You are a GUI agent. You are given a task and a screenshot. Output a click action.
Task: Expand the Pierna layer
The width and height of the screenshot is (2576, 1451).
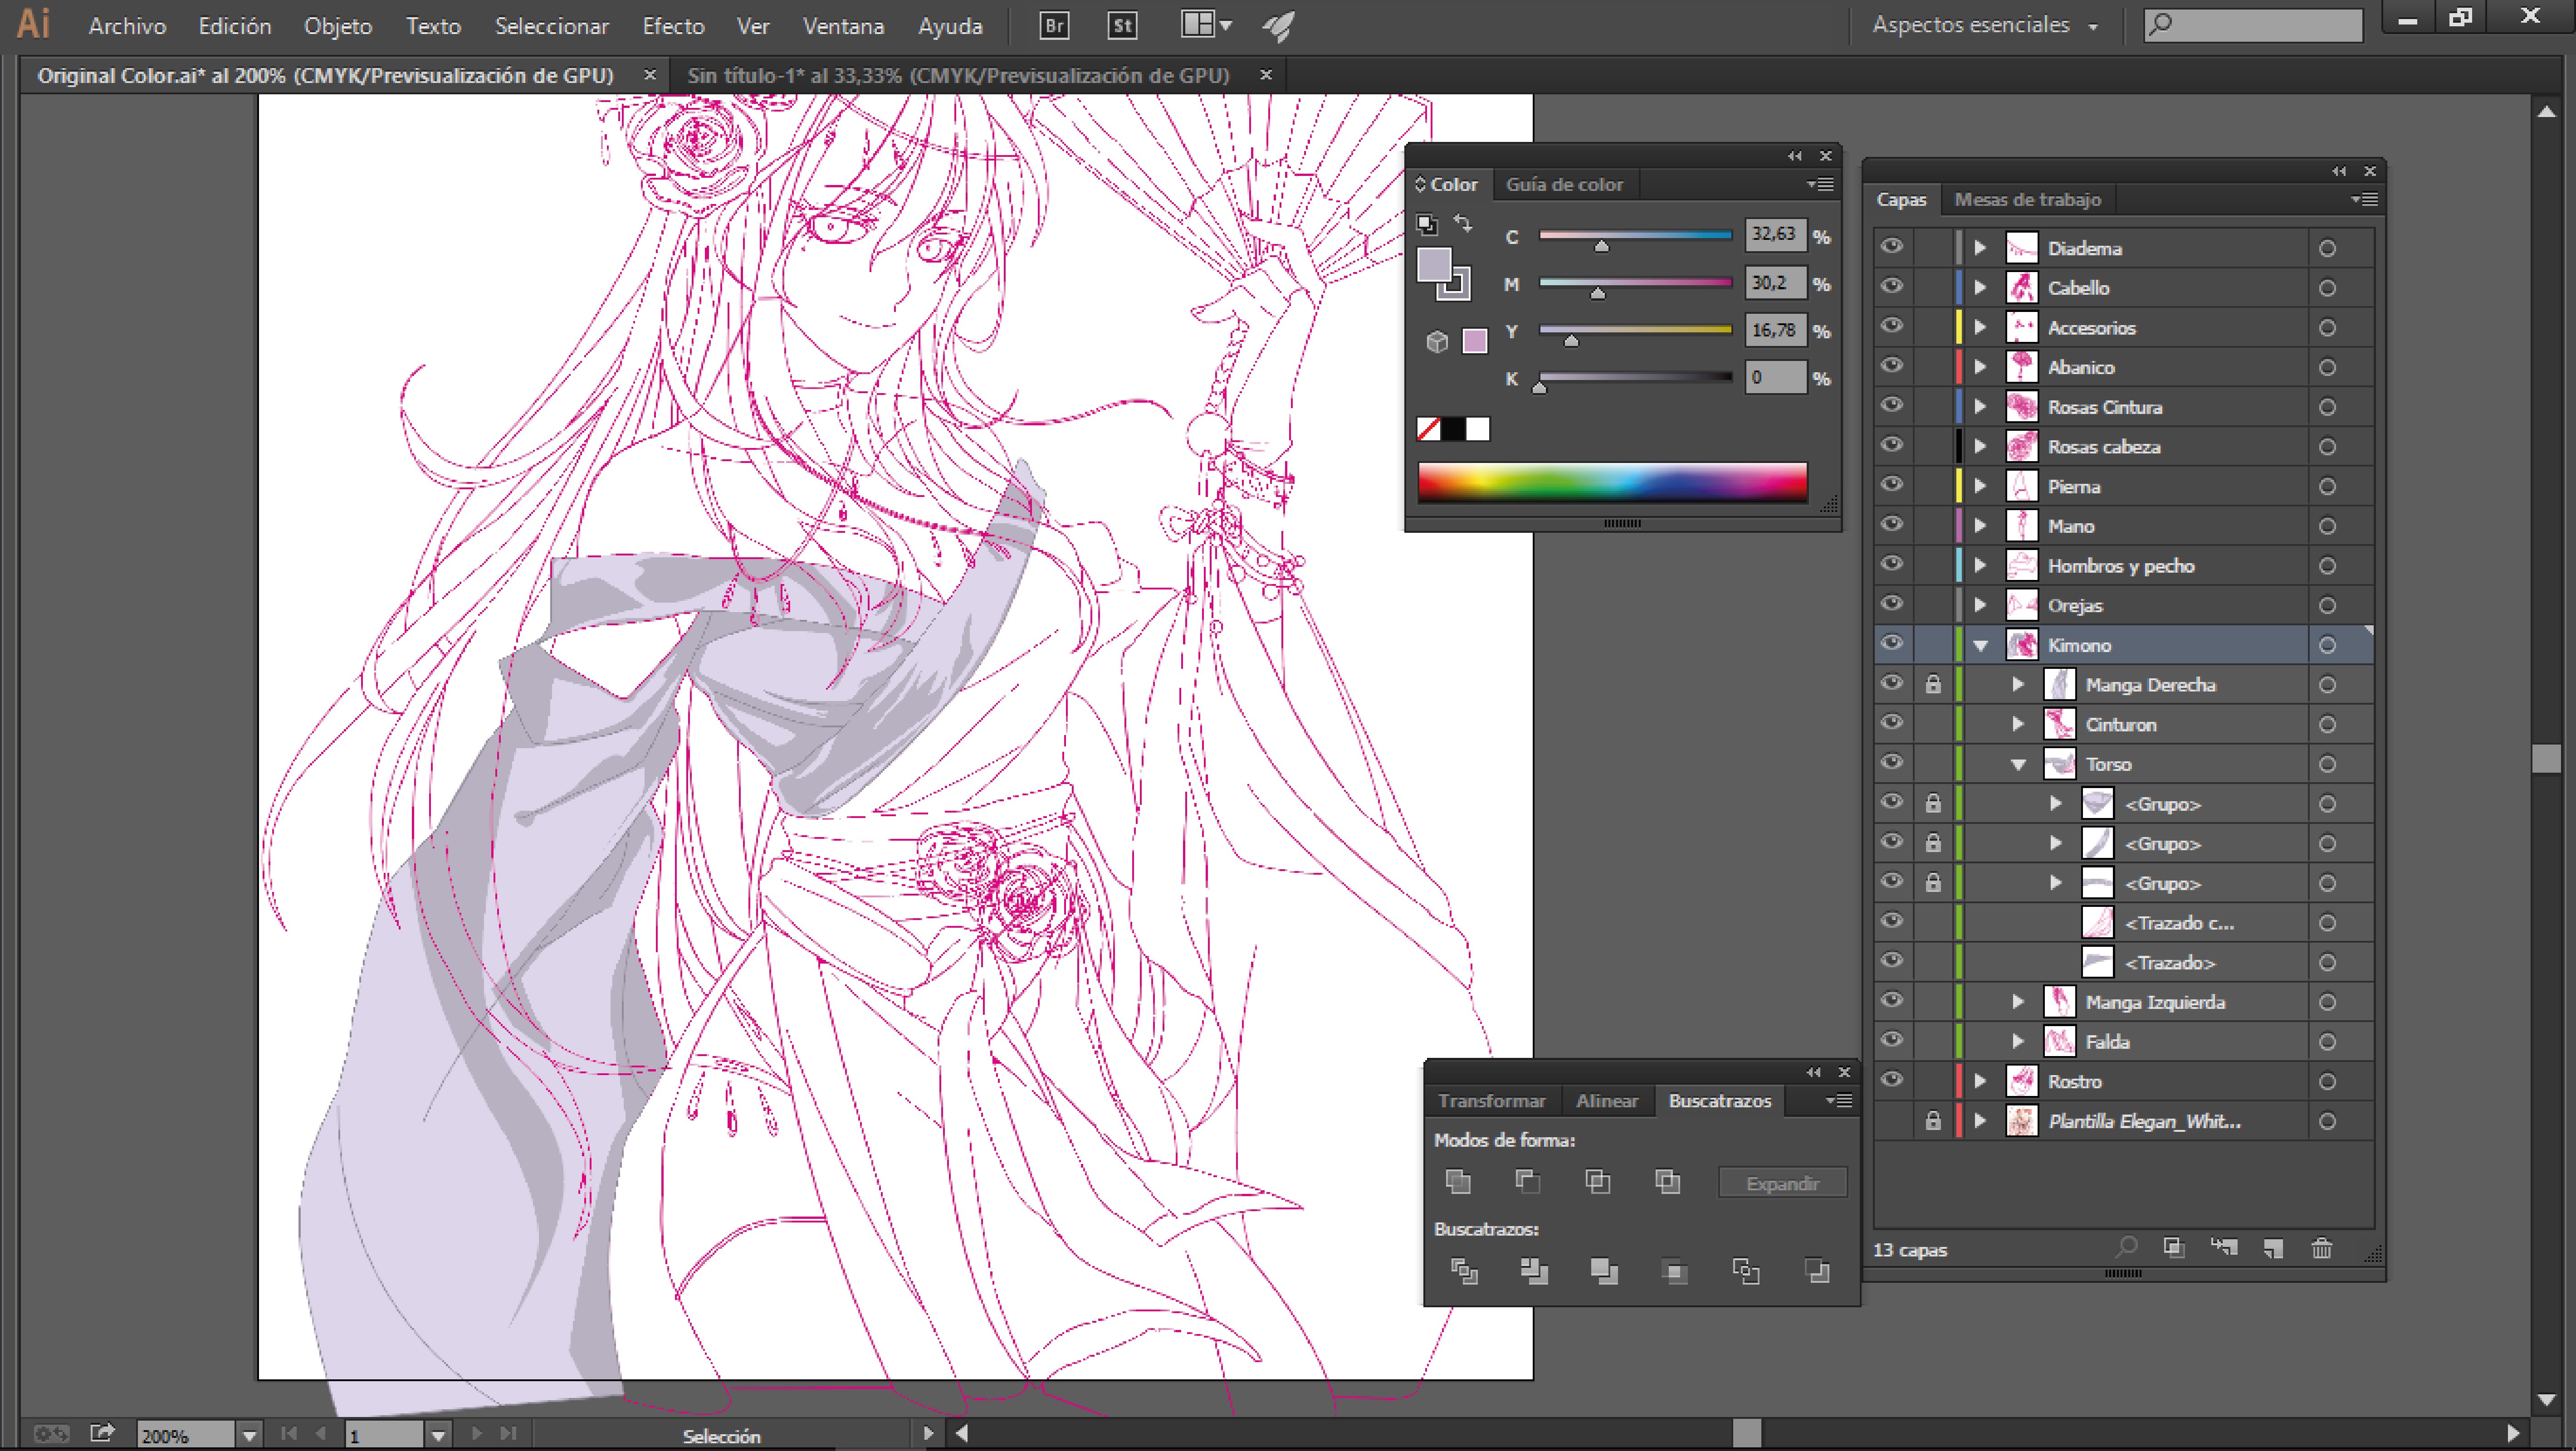point(1980,486)
